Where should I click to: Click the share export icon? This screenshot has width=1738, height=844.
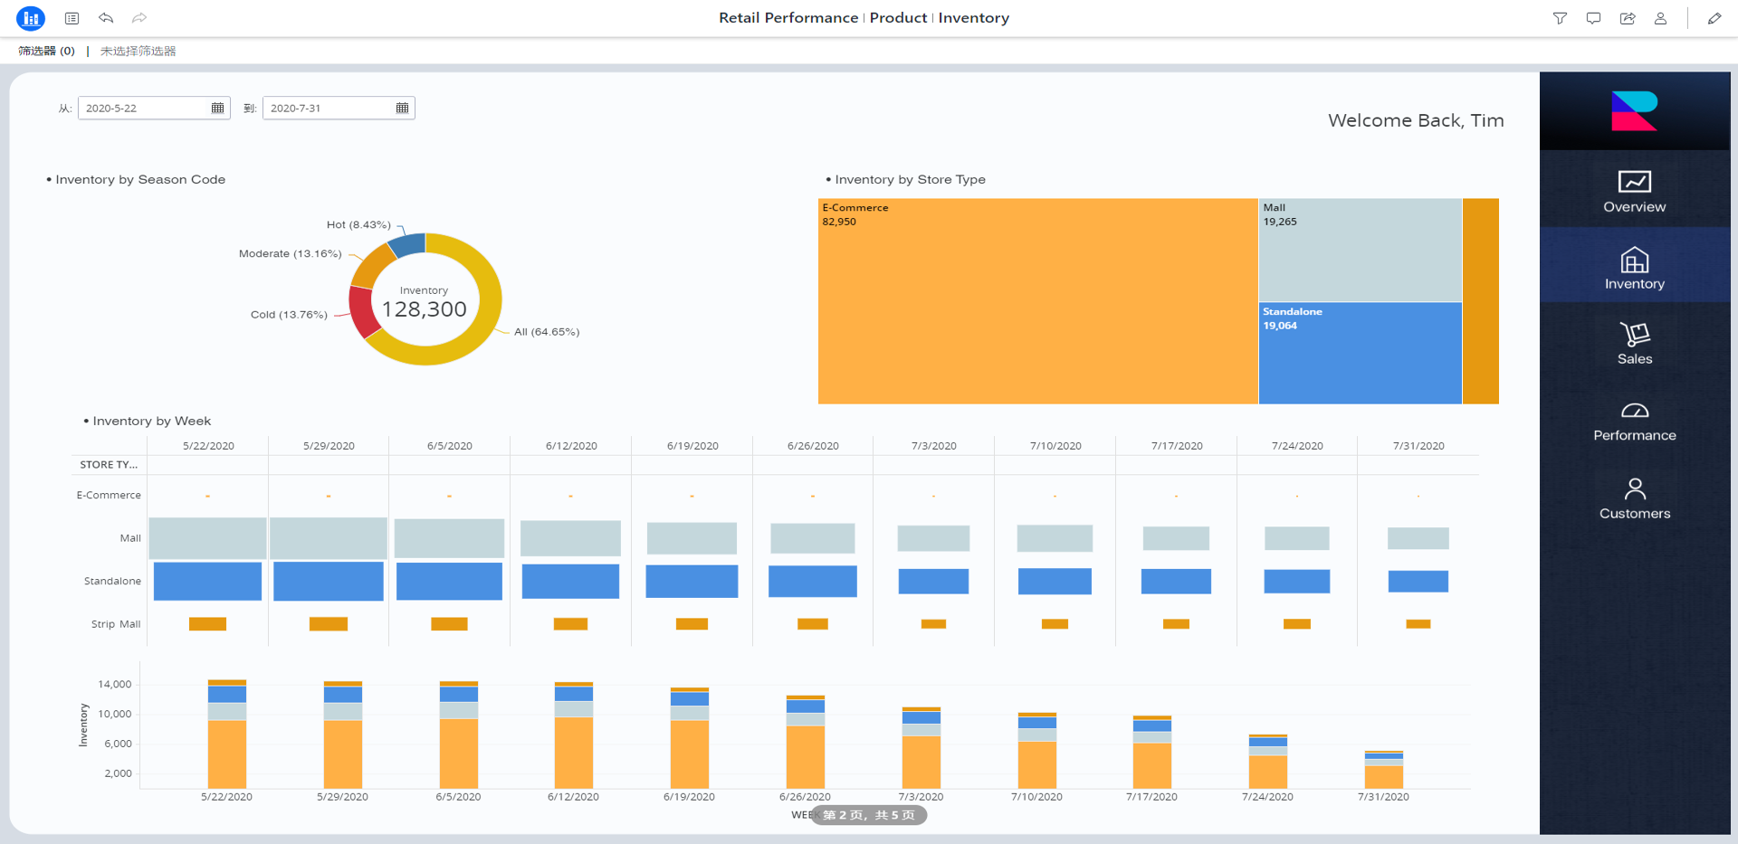pos(1627,18)
